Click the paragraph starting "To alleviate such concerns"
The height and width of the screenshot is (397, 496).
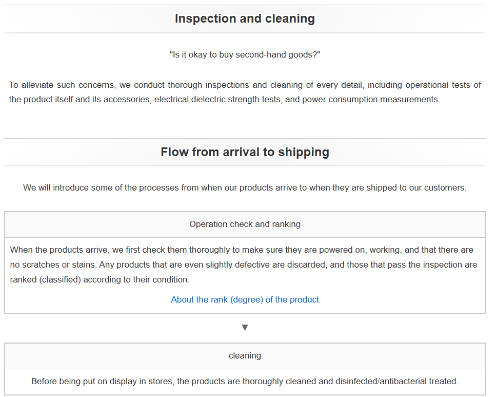pos(245,92)
